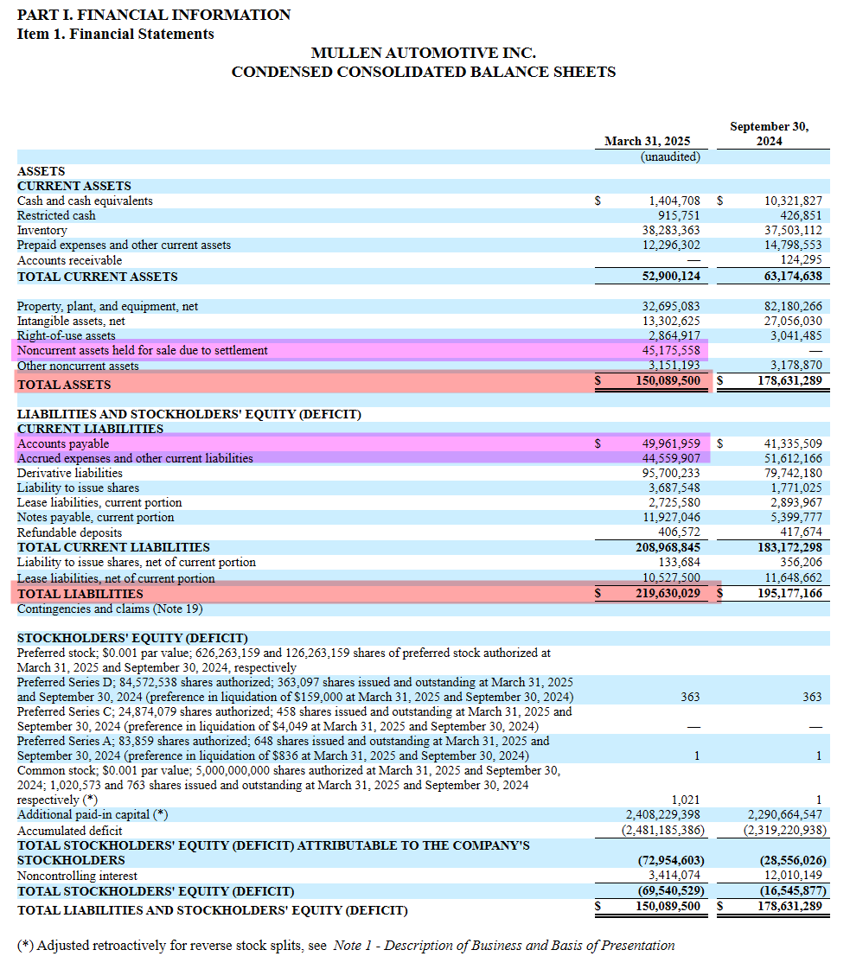Click total equity deficit (69,540,529)
The height and width of the screenshot is (969, 850).
[x=671, y=891]
